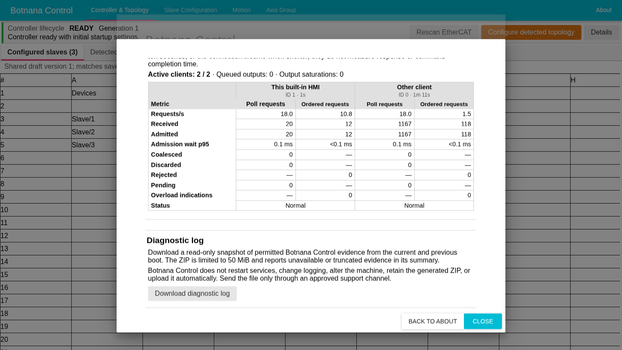Click 'Active clients: 2 / 2' text
This screenshot has width=622, height=350.
[179, 74]
